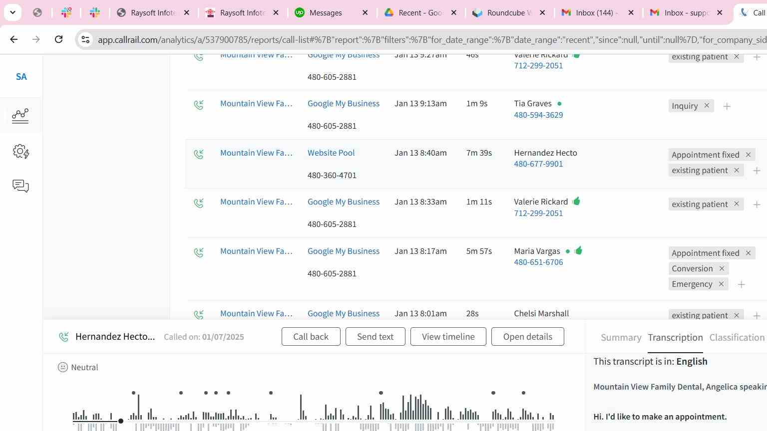Select the Jan 13 8:17am date cell
Image resolution: width=767 pixels, height=431 pixels.
coord(420,251)
